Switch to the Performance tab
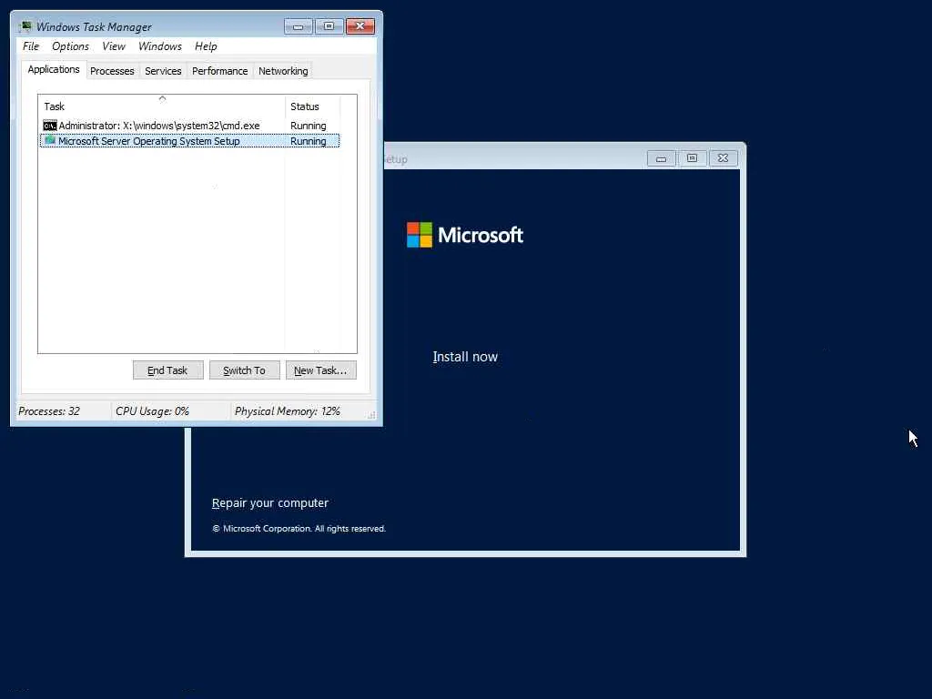932x699 pixels. [x=220, y=71]
